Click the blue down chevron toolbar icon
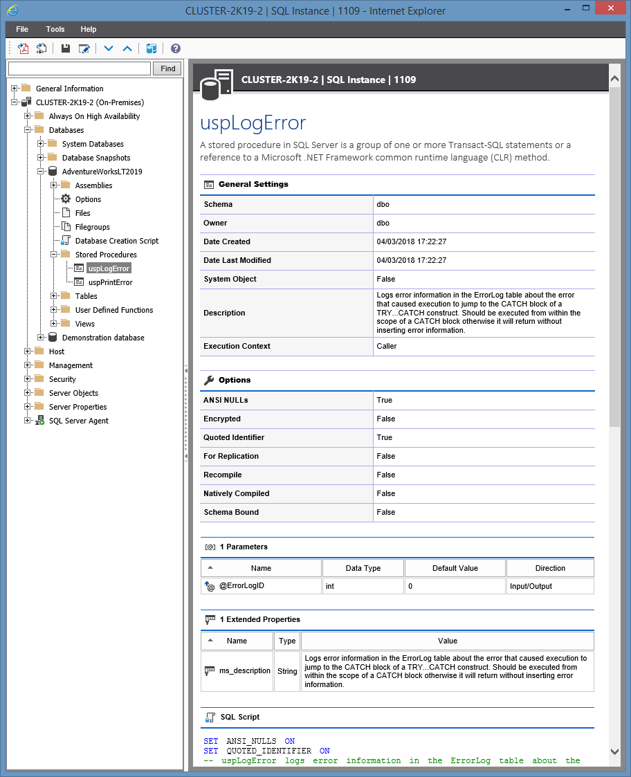631x777 pixels. [x=109, y=48]
